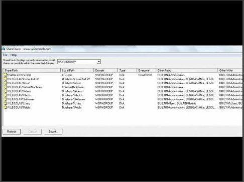The width and height of the screenshot is (244, 182).
Task: Click the Refresh button
Action: pyautogui.click(x=12, y=132)
